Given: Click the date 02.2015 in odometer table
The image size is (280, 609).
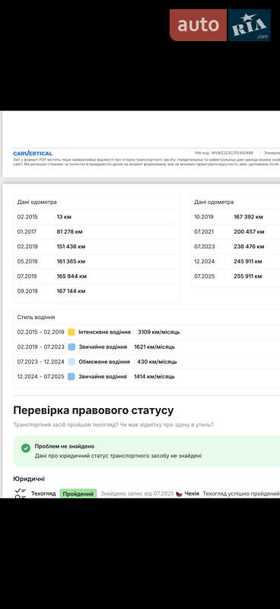Looking at the screenshot, I should coord(27,217).
